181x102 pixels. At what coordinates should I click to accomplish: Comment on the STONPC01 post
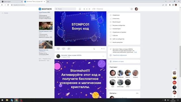(x=63, y=49)
